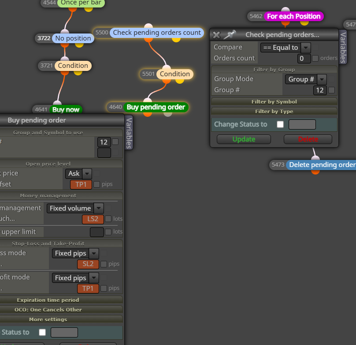This screenshot has width=356, height=345.
Task: Select the For each Position block
Action: (x=293, y=16)
